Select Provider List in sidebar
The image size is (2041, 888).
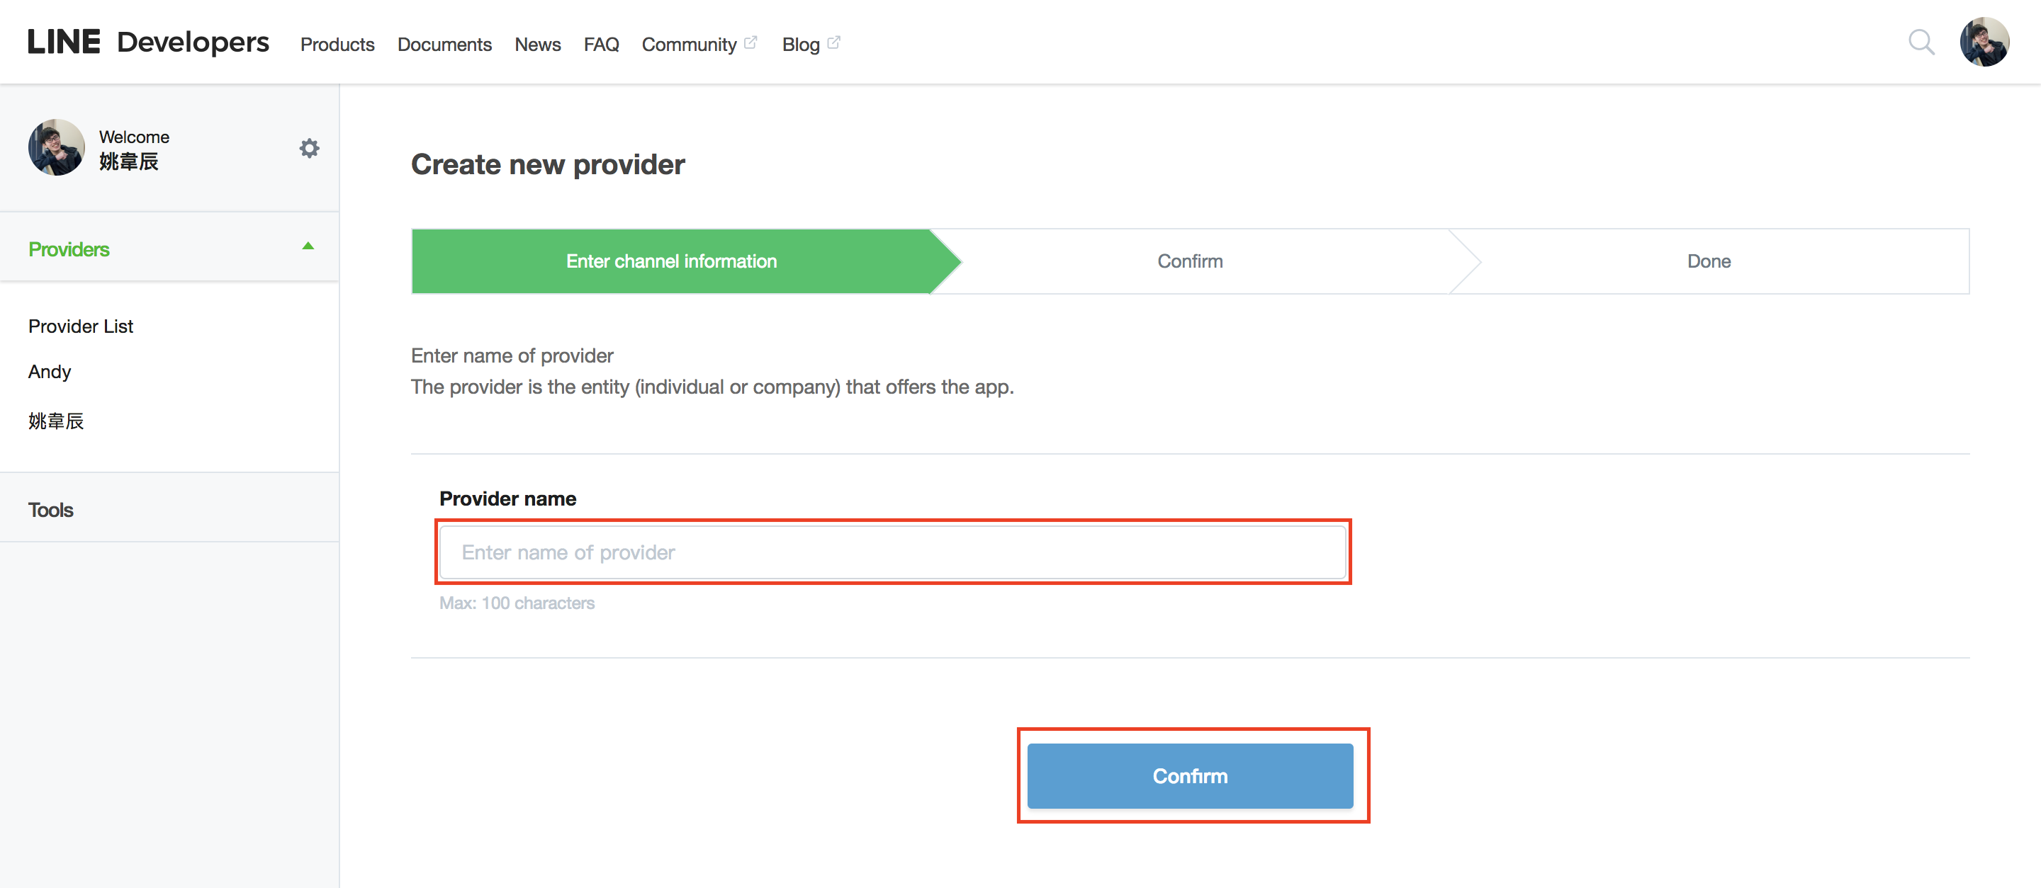[81, 326]
